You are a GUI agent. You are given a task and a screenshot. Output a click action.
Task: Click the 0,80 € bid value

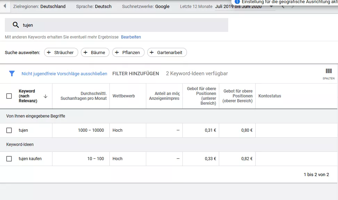tap(247, 130)
